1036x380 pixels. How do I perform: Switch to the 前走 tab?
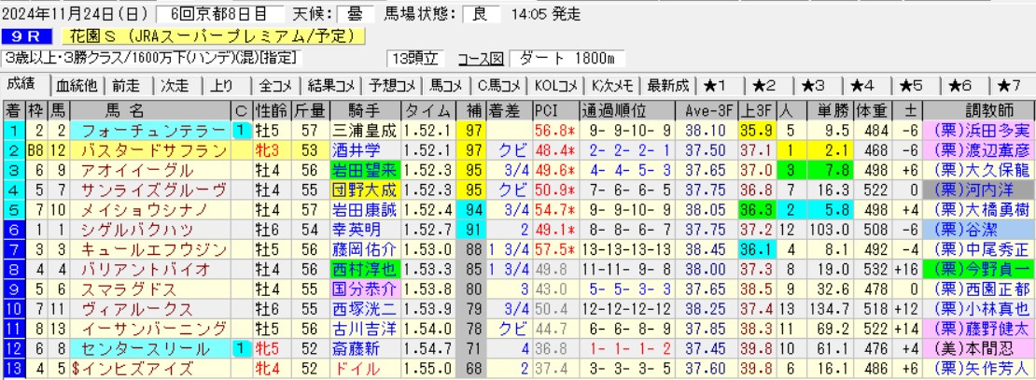pyautogui.click(x=126, y=86)
